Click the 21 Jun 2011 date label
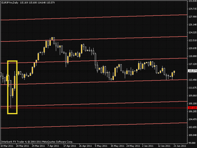The image size is (197, 148). tap(180, 146)
